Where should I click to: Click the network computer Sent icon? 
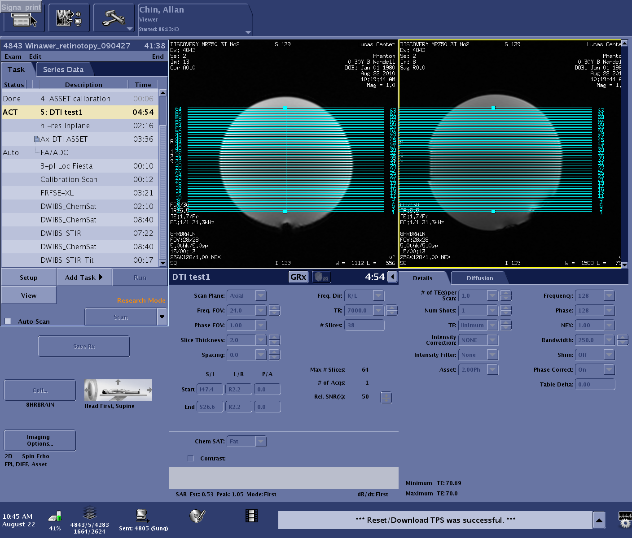[x=143, y=516]
